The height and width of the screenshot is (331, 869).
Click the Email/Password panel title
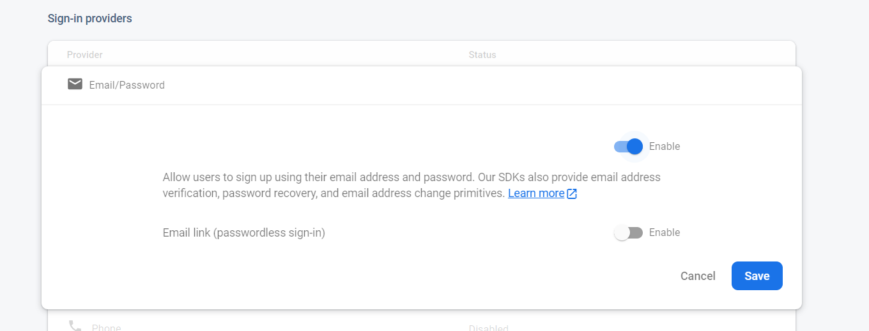point(127,85)
